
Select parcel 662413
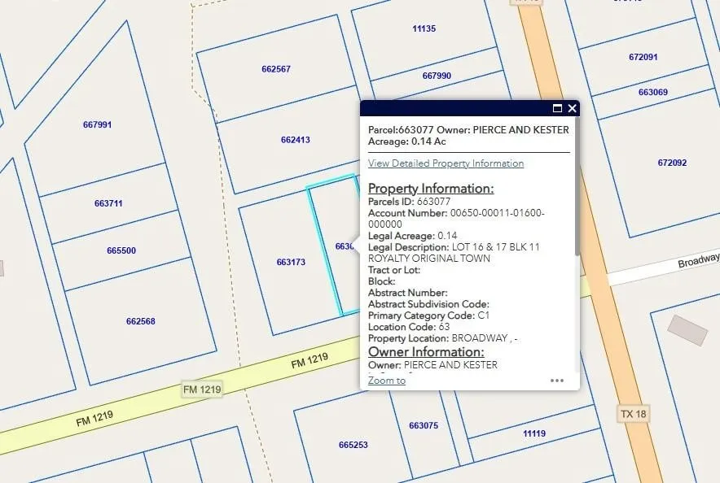coord(295,141)
